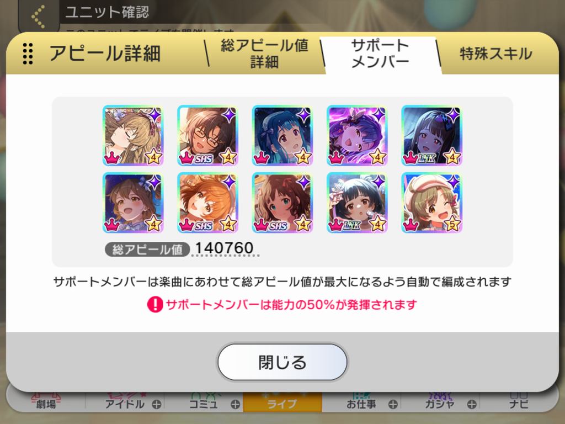Switch to 総アピール値詳細 tab

[264, 54]
